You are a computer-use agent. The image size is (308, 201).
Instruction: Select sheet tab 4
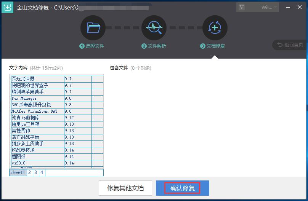click(42, 172)
